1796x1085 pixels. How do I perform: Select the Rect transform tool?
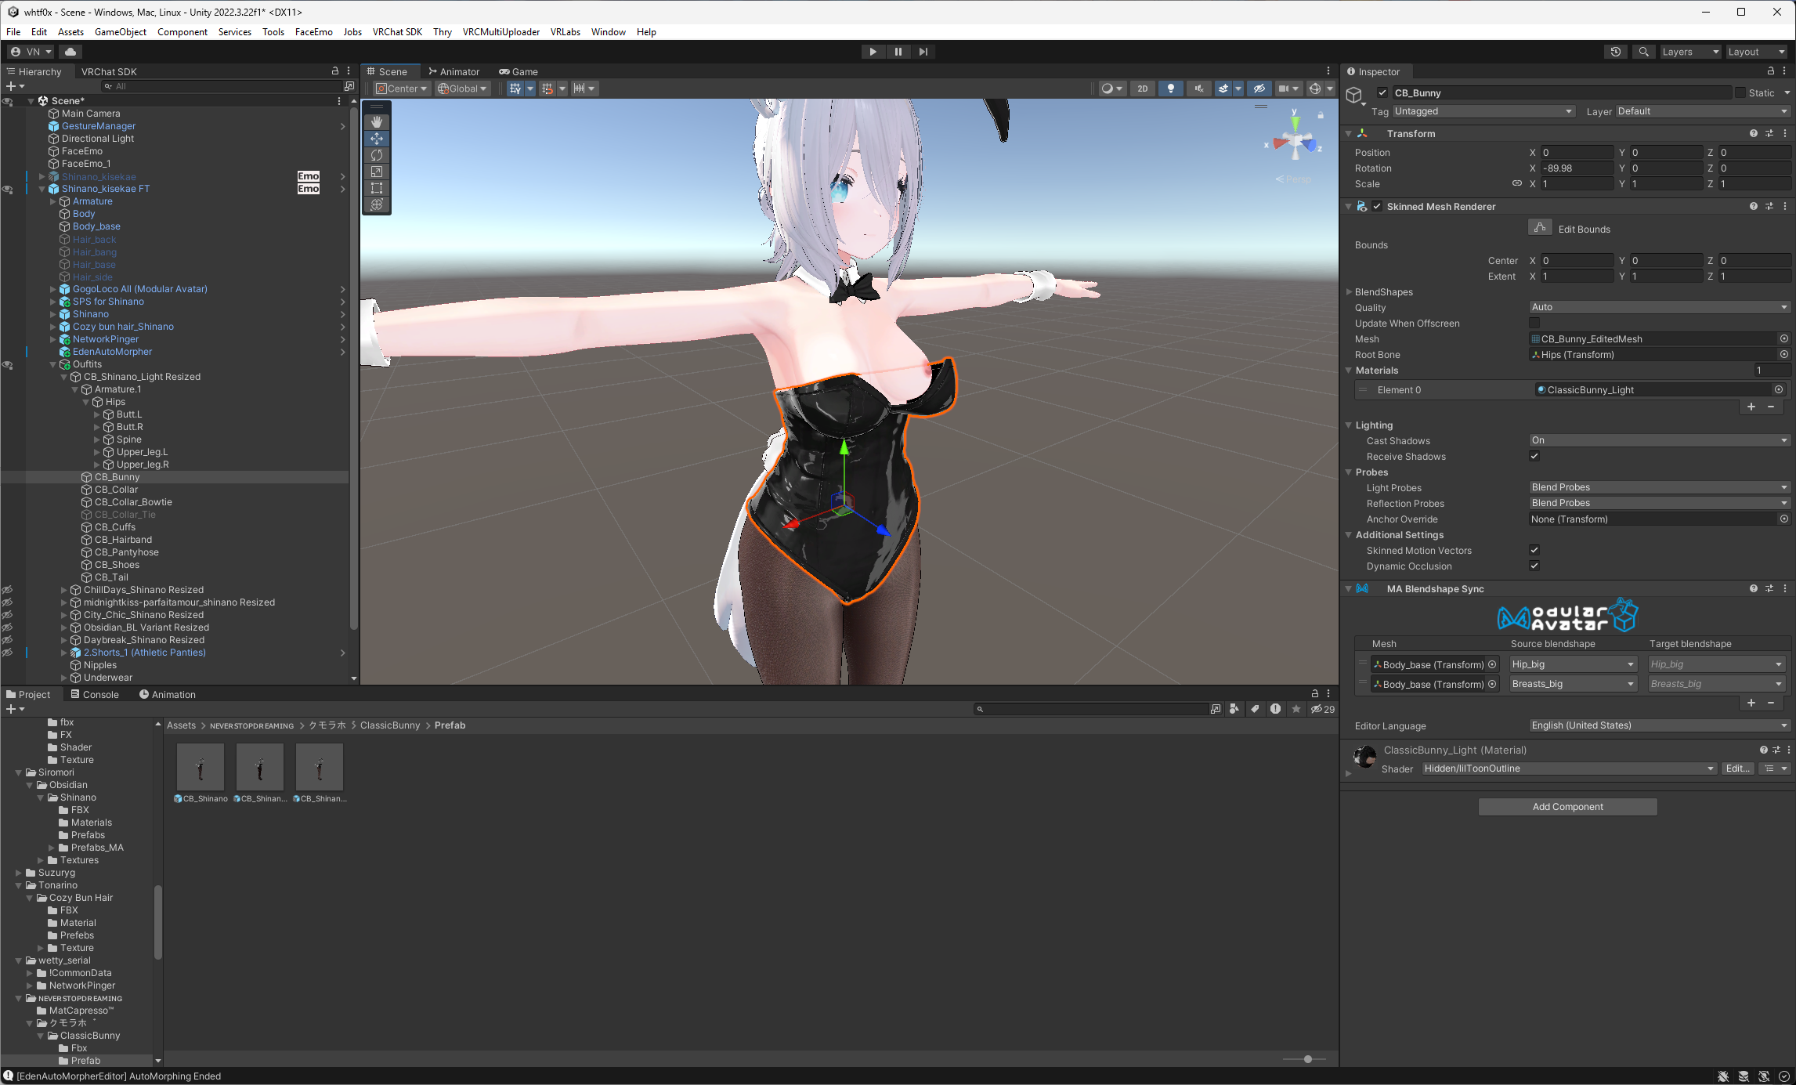[x=377, y=188]
